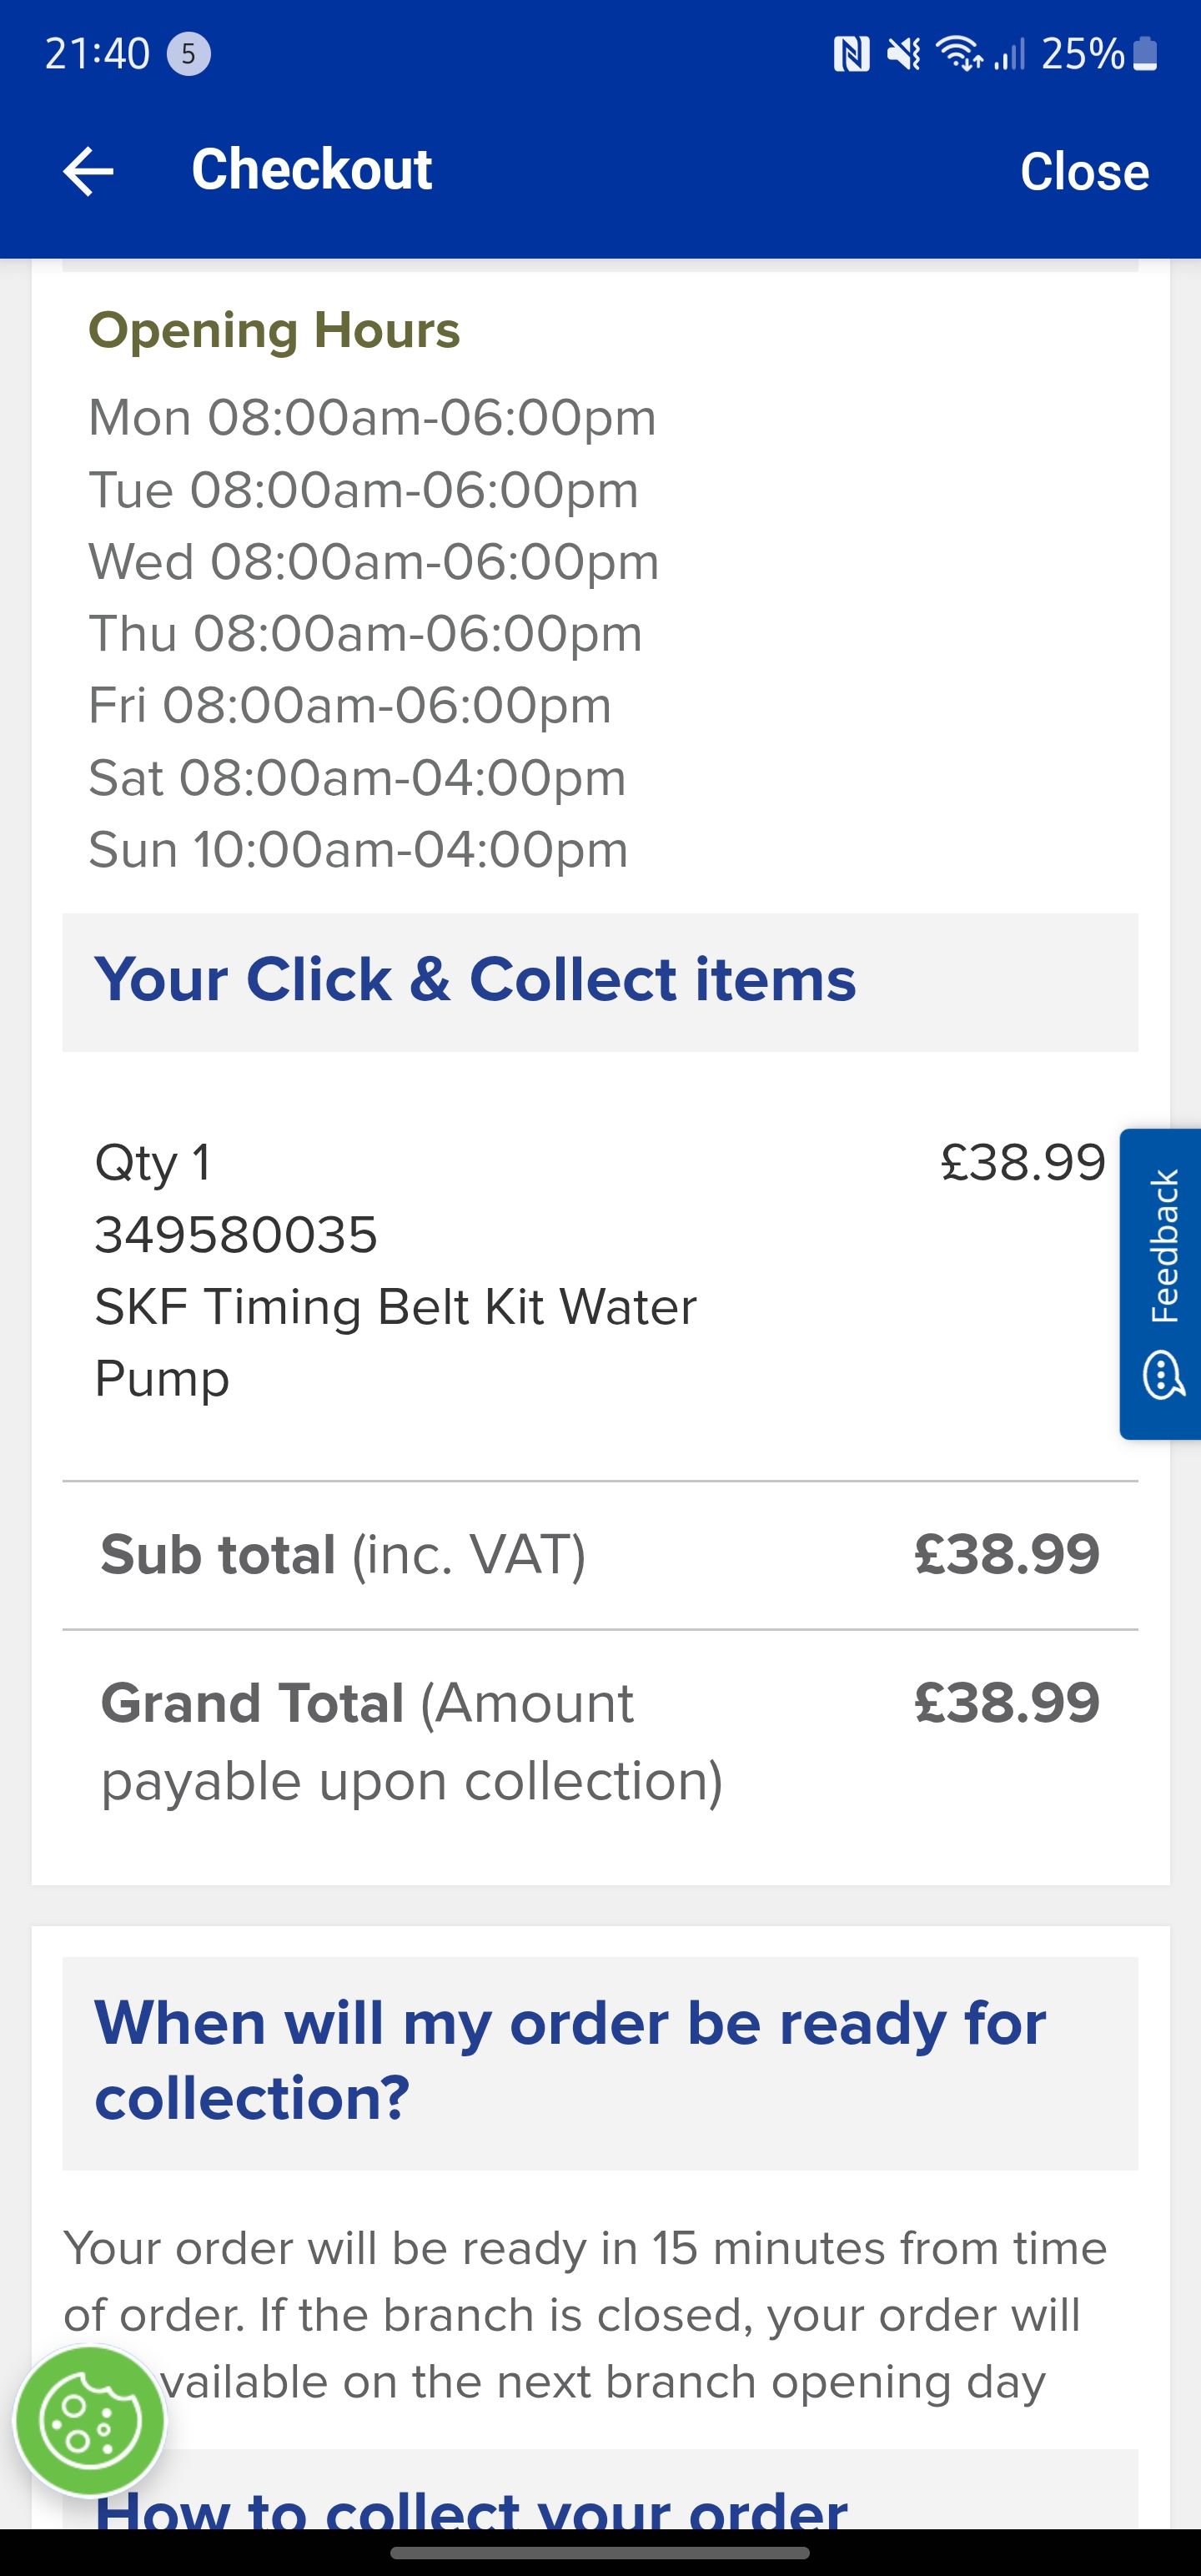The image size is (1201, 2576).
Task: Tap the bottom navigation gesture bar
Action: pyautogui.click(x=600, y=2553)
